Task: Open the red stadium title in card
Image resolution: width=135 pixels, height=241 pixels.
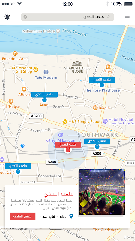Action: pyautogui.click(x=58, y=194)
